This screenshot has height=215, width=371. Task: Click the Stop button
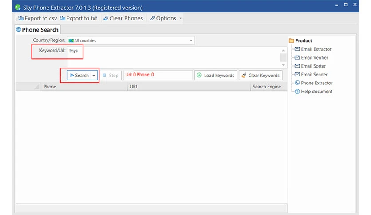pyautogui.click(x=111, y=76)
